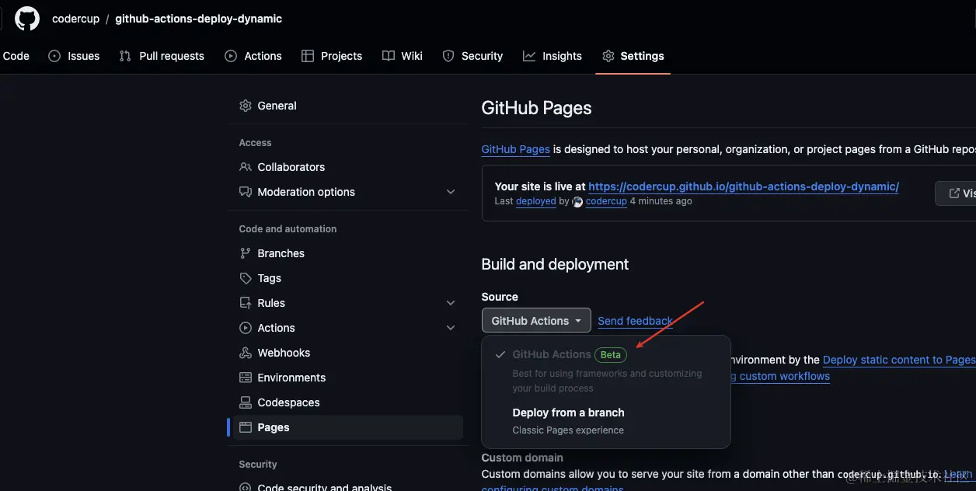Image resolution: width=976 pixels, height=491 pixels.
Task: Click the Settings tab gear icon
Action: coord(608,56)
